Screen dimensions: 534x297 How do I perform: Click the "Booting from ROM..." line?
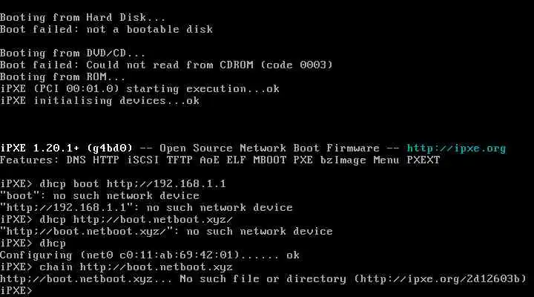point(63,77)
